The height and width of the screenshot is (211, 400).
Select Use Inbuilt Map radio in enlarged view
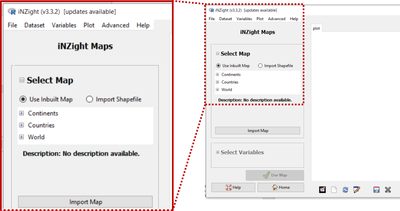[x=23, y=99]
